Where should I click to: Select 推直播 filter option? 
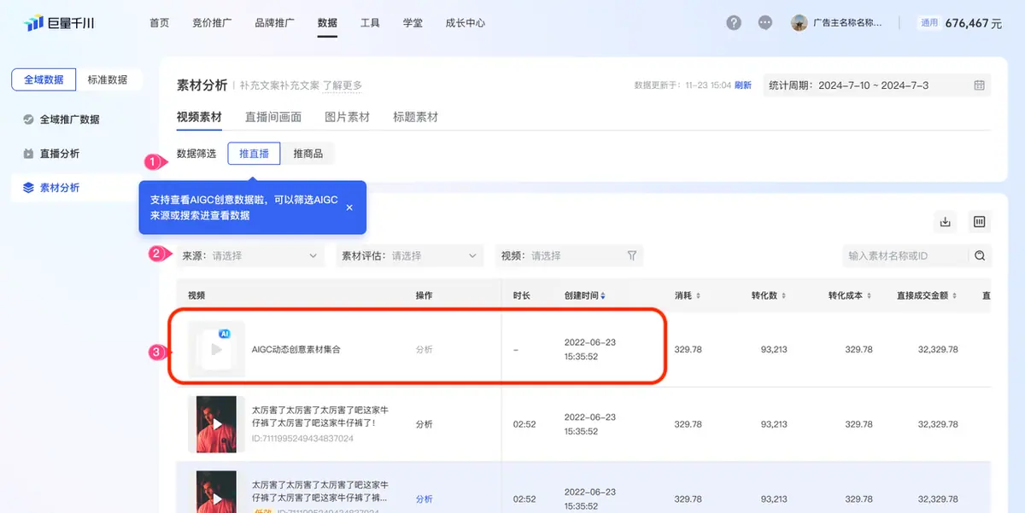pyautogui.click(x=254, y=154)
